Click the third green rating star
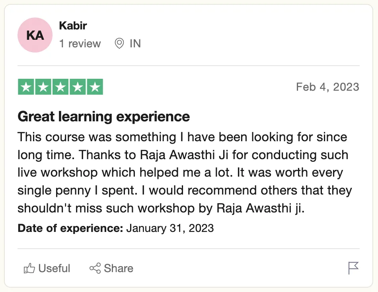Image resolution: width=378 pixels, height=292 pixels. (x=60, y=87)
